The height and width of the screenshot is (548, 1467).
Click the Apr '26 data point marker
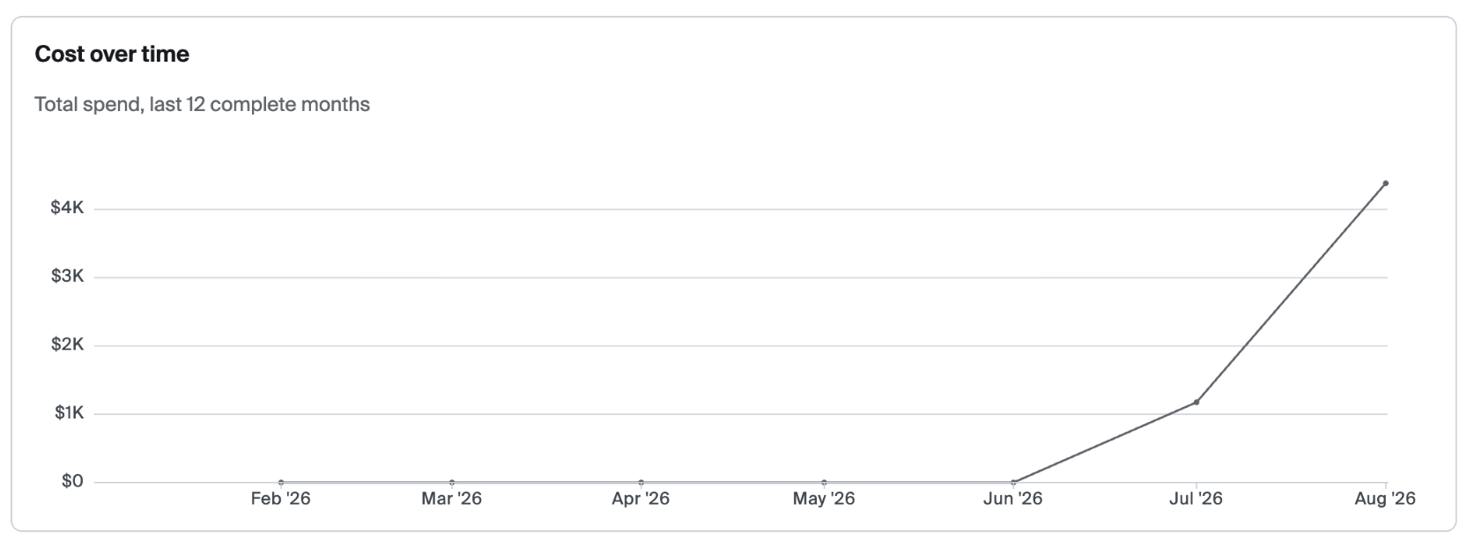click(x=641, y=482)
